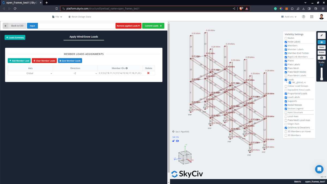Open the Axis dropdown showing Global
The height and width of the screenshot is (184, 327).
click(x=30, y=74)
